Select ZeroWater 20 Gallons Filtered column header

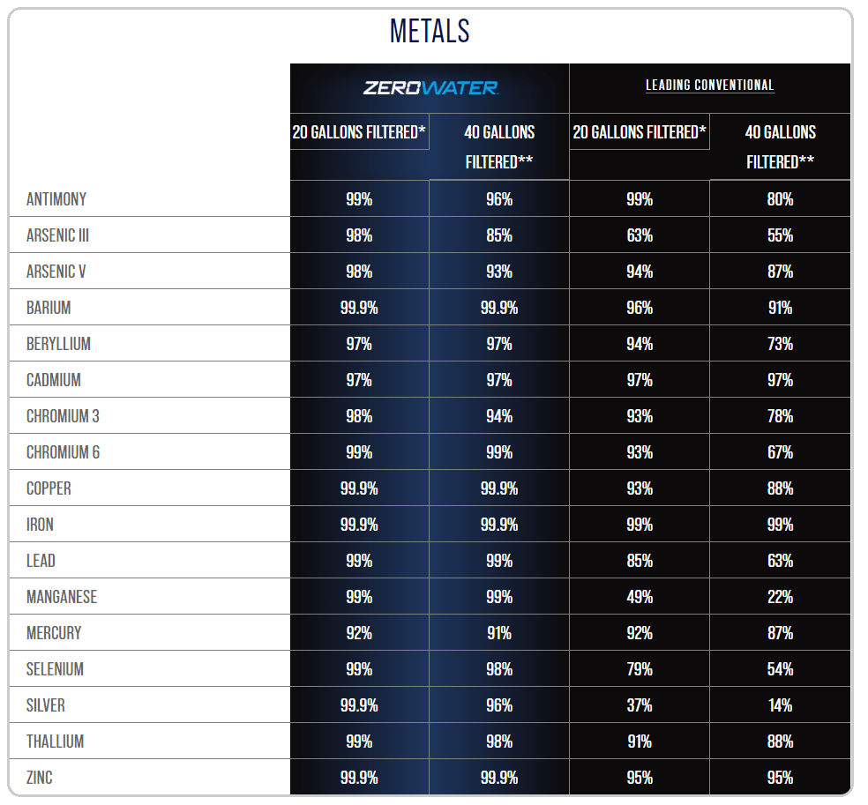[x=359, y=132]
